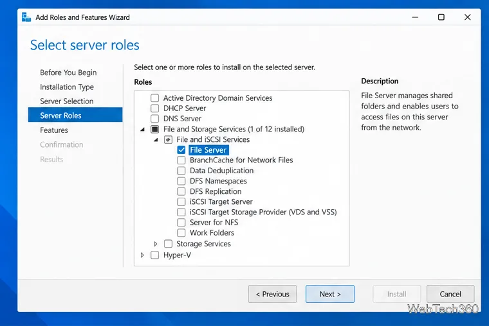Screen dimensions: 489x326
Task: Select the Server for NFS label
Action: 214,223
